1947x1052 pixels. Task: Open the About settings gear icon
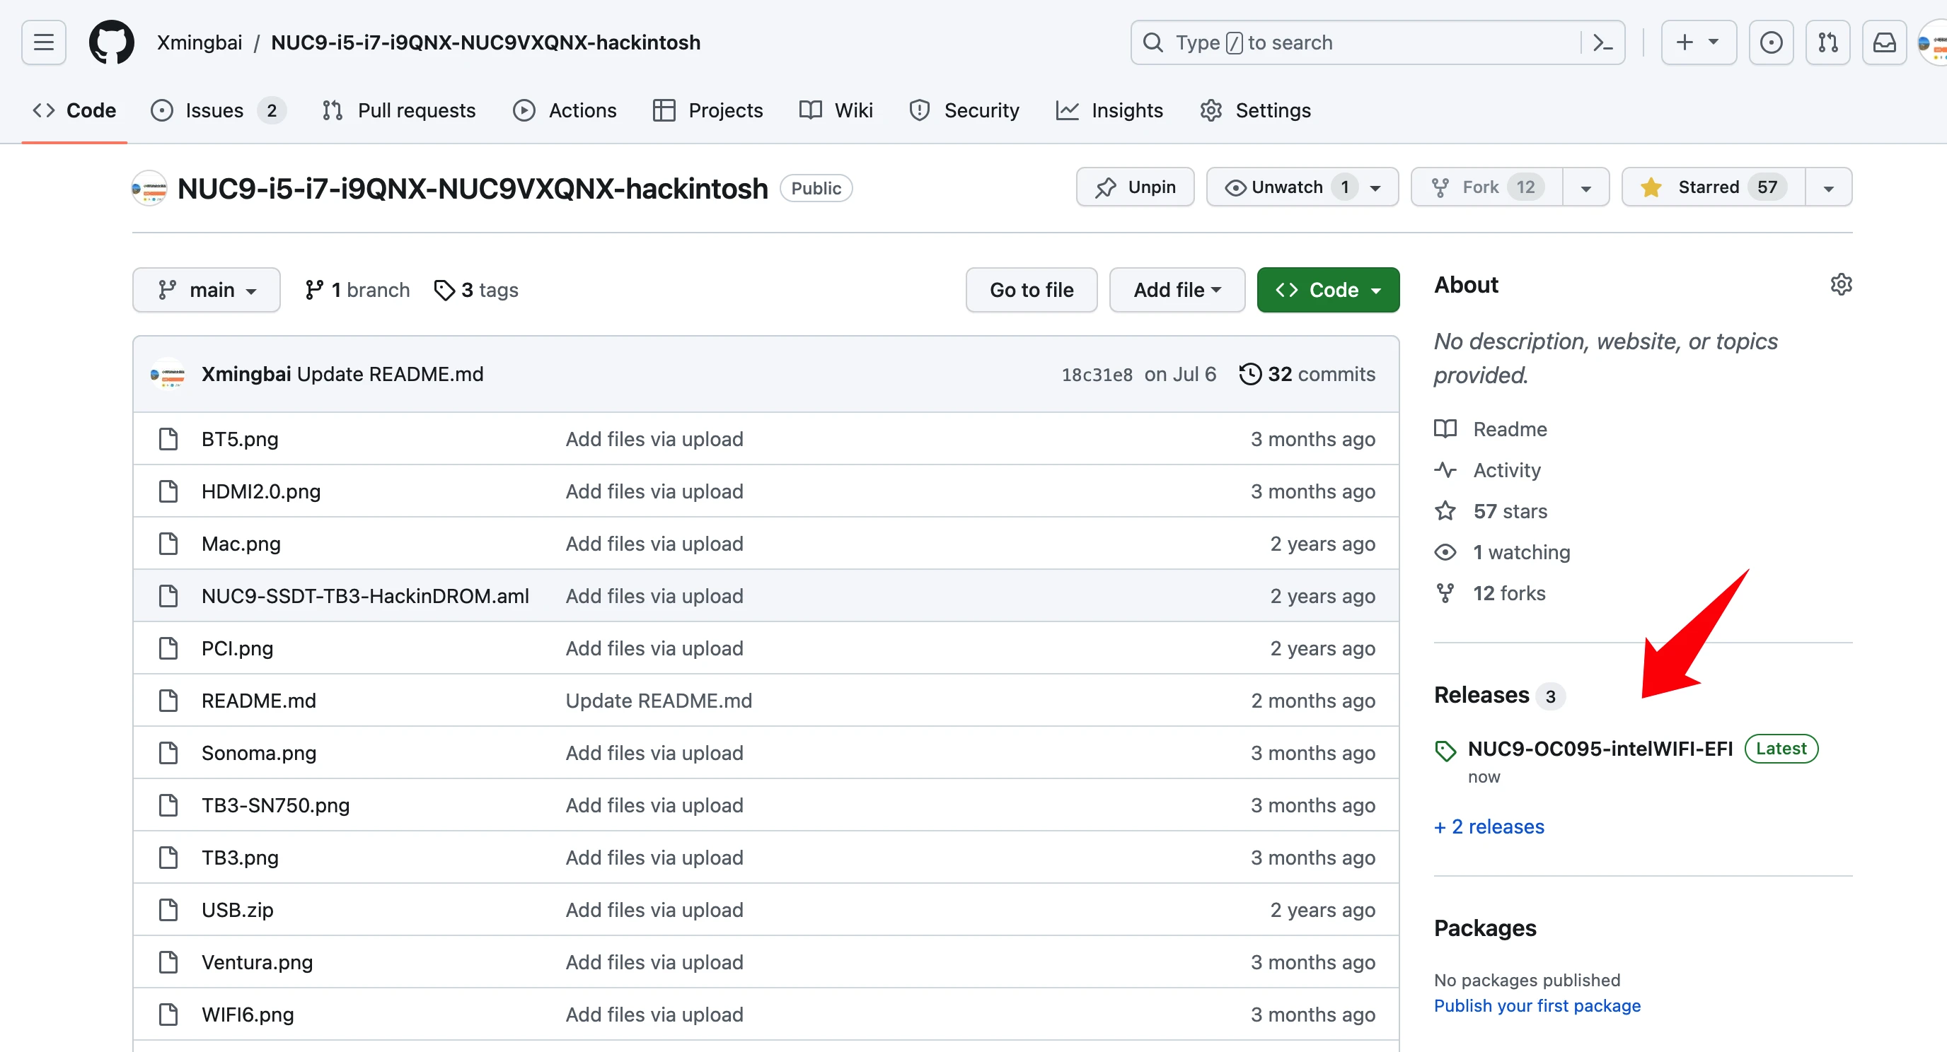coord(1841,285)
